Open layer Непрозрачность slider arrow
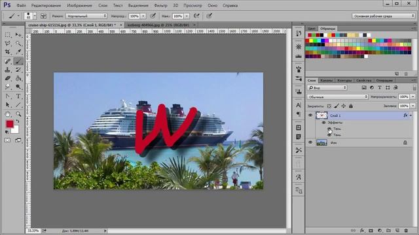This screenshot has width=419, height=235. (413, 97)
